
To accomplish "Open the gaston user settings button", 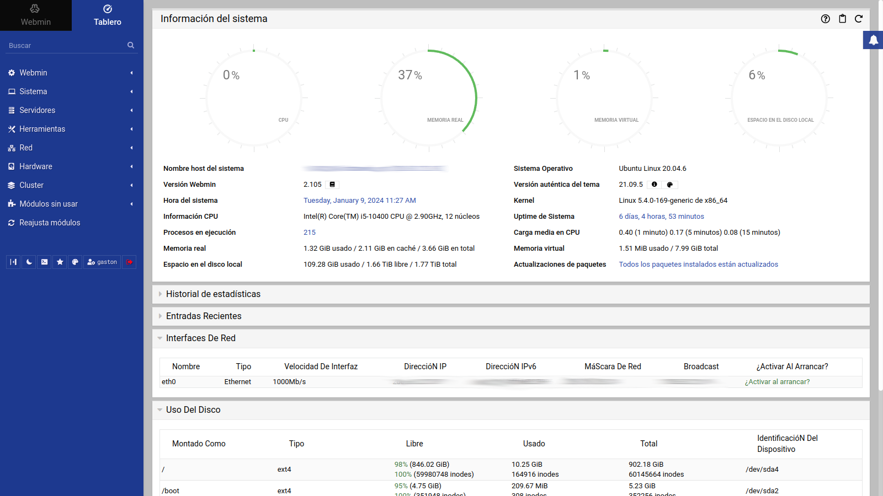I will (102, 262).
